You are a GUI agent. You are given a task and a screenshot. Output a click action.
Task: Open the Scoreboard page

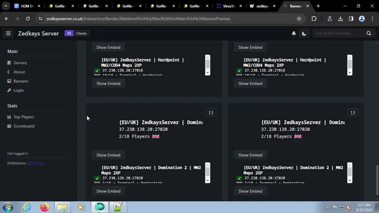coord(24,126)
